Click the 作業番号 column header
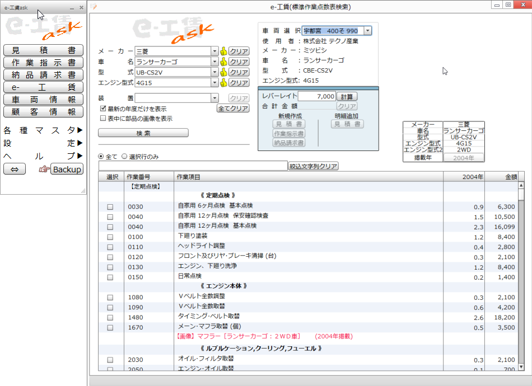532x386 pixels. (149, 177)
